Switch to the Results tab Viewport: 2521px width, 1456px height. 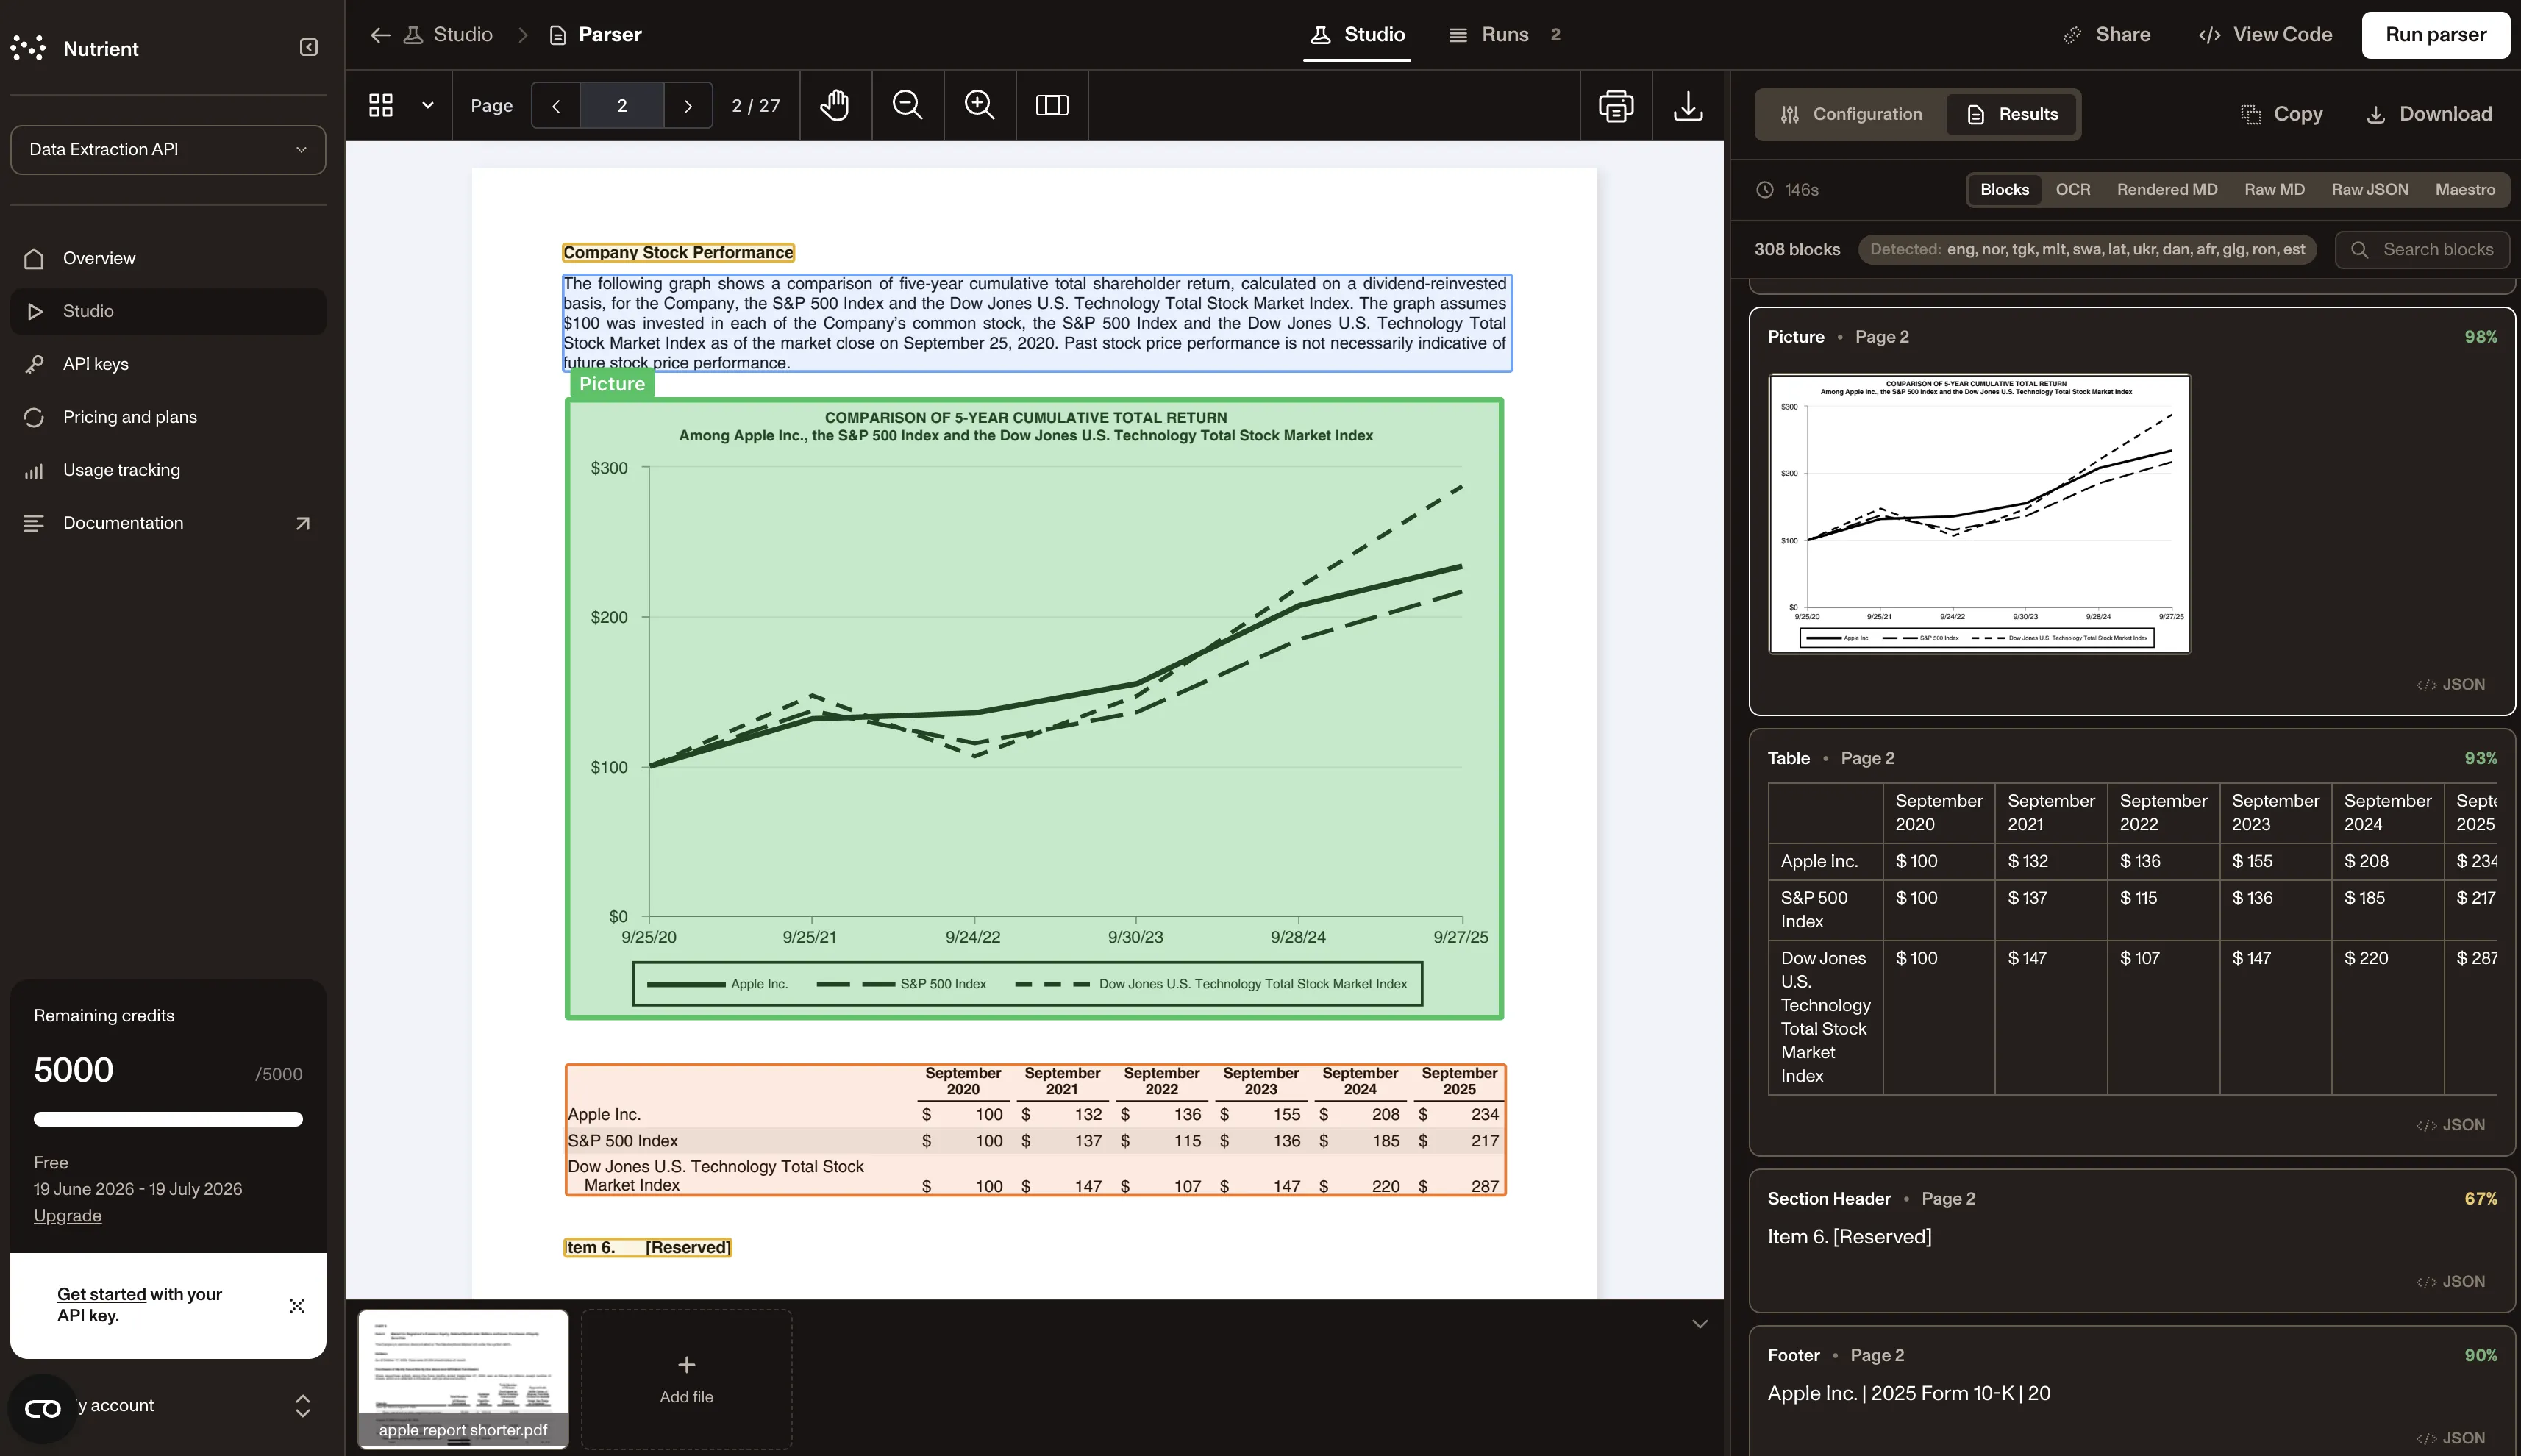(2011, 114)
